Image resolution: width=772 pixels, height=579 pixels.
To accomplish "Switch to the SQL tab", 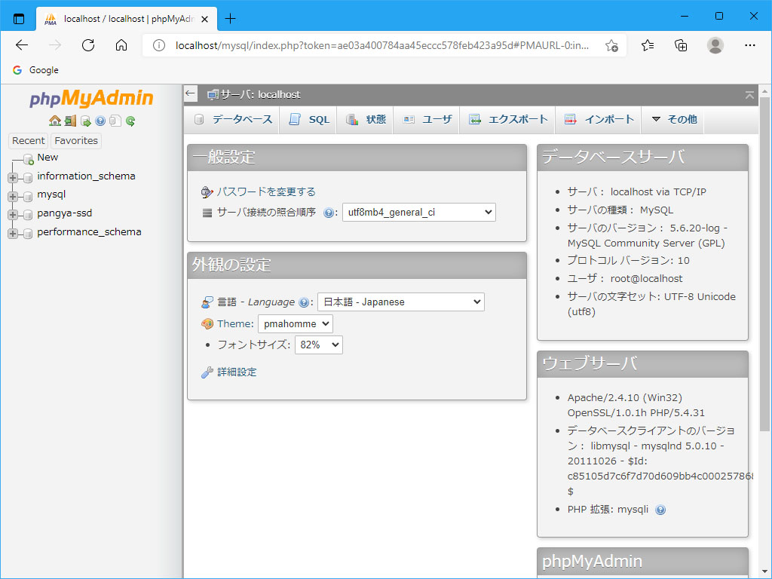I will [x=308, y=119].
